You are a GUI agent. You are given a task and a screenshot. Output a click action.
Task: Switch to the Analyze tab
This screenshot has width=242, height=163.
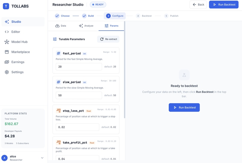click(x=86, y=26)
